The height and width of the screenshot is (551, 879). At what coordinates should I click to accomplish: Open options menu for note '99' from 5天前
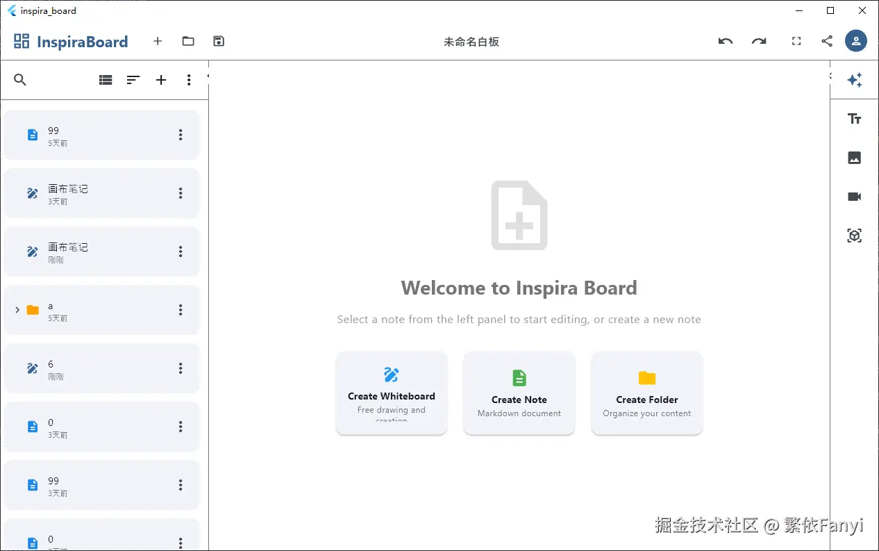coord(181,135)
